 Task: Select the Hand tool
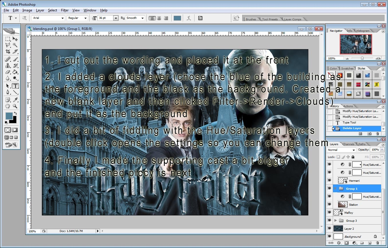click(x=8, y=106)
